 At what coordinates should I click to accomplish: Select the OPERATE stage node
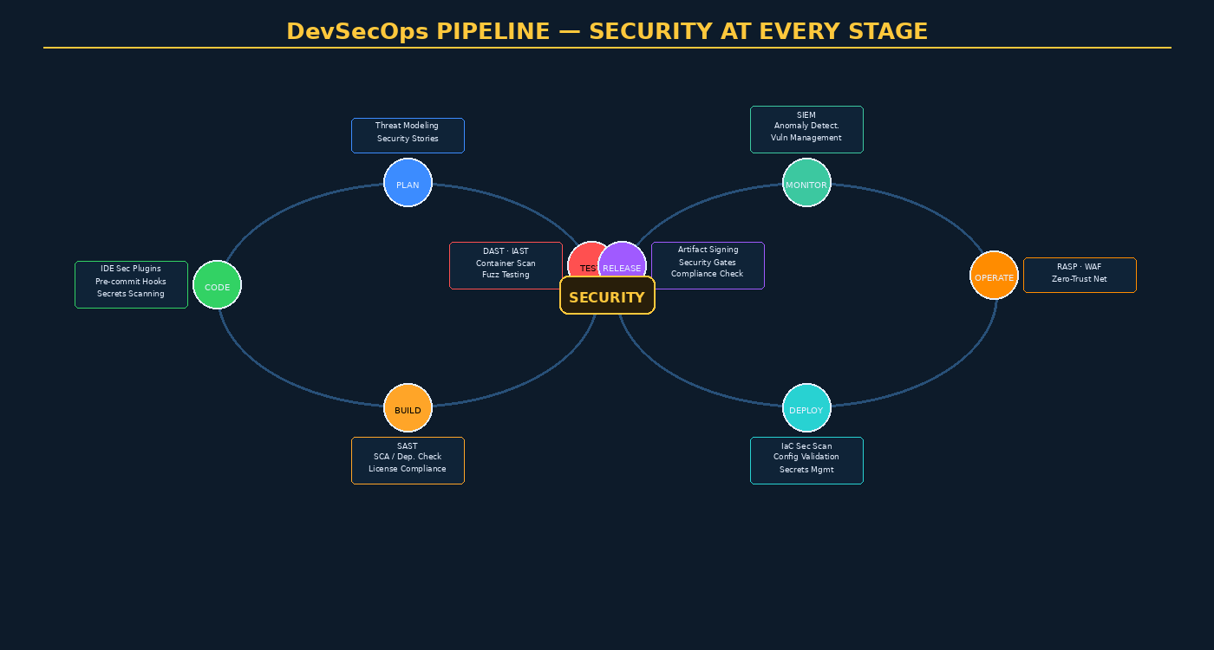[x=994, y=275]
